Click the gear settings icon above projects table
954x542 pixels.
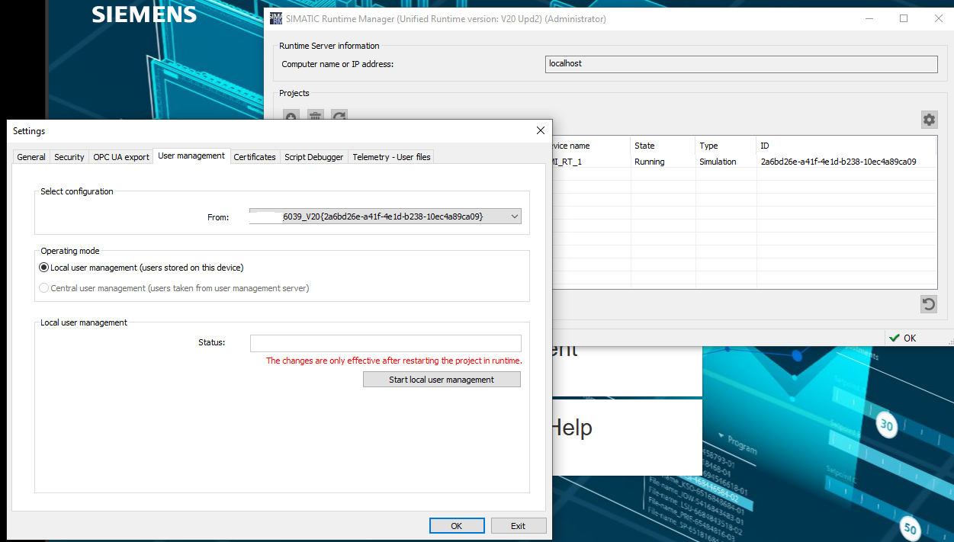[x=928, y=120]
